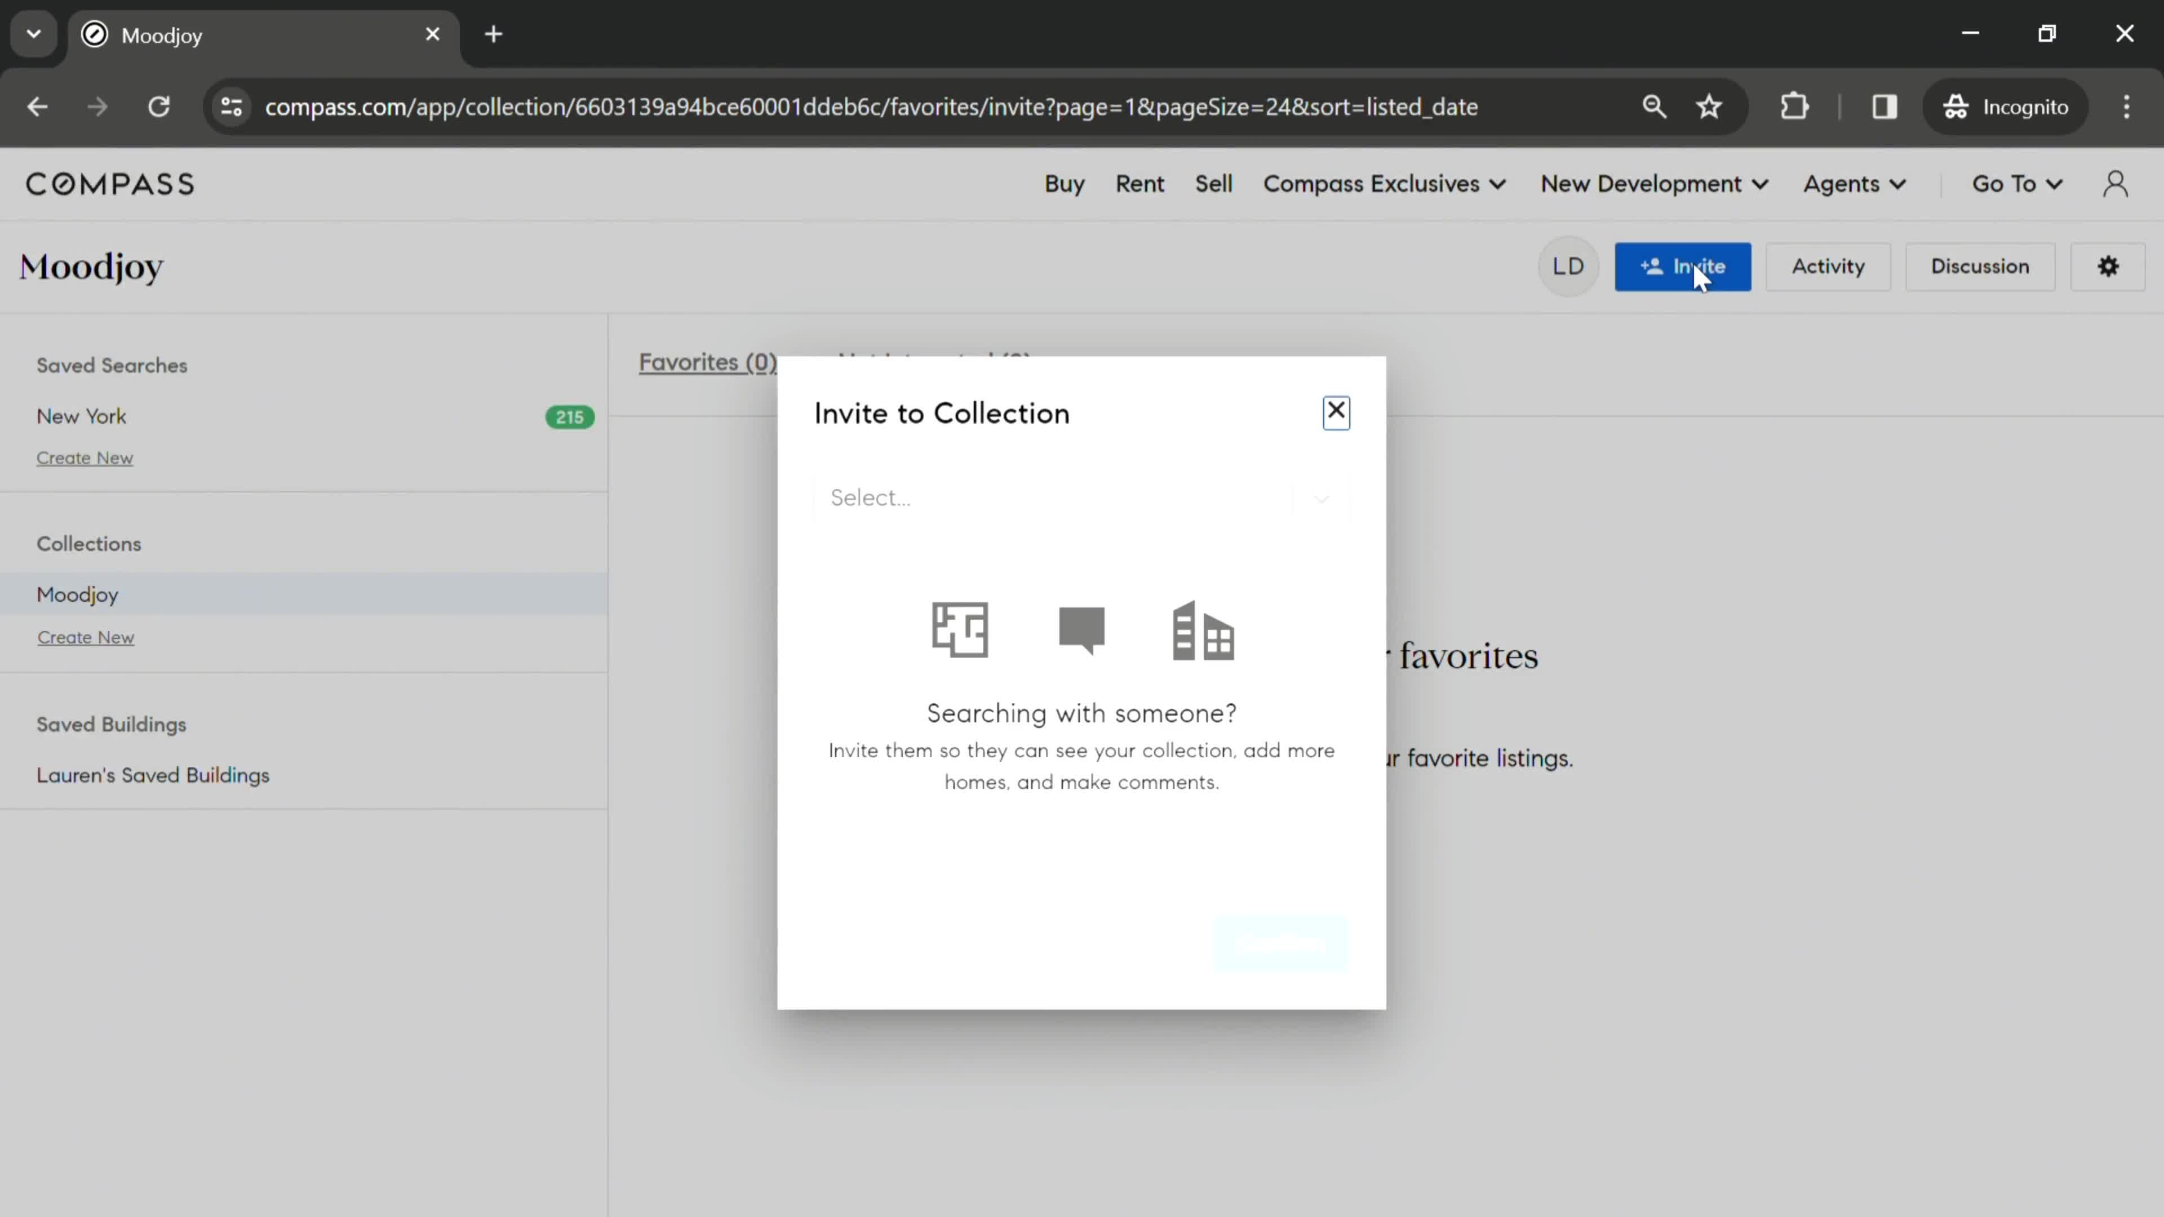Close the Moodjoy browser tab

(x=433, y=34)
